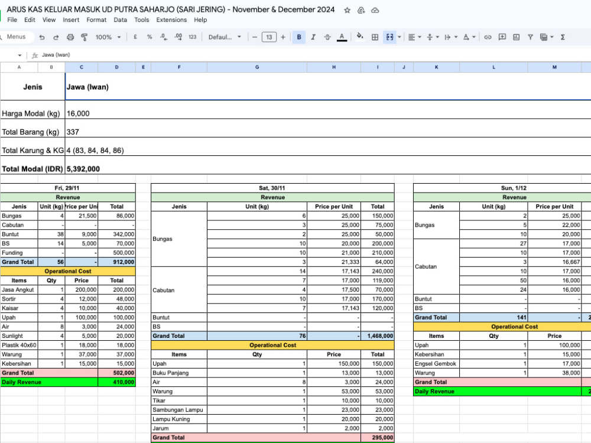Select column G header

coord(257,67)
